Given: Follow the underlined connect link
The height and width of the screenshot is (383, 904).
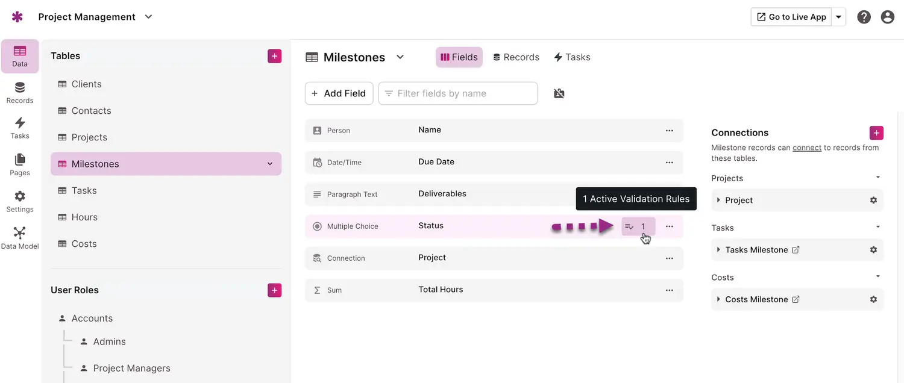Looking at the screenshot, I should pos(807,148).
